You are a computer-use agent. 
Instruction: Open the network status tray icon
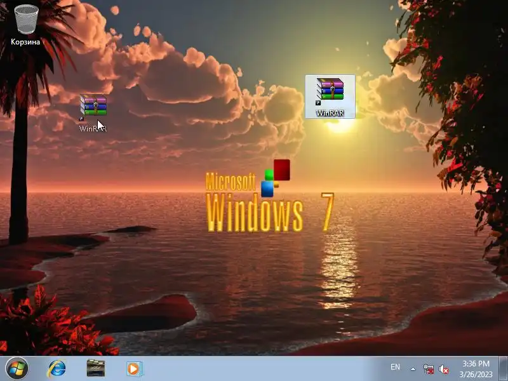pos(428,369)
